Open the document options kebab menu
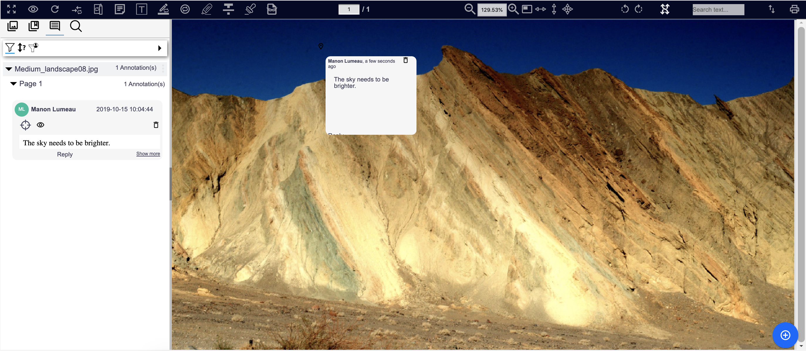 (x=163, y=69)
